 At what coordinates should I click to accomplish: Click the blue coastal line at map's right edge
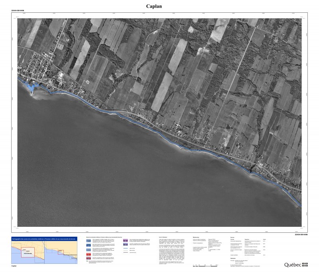click(299, 205)
